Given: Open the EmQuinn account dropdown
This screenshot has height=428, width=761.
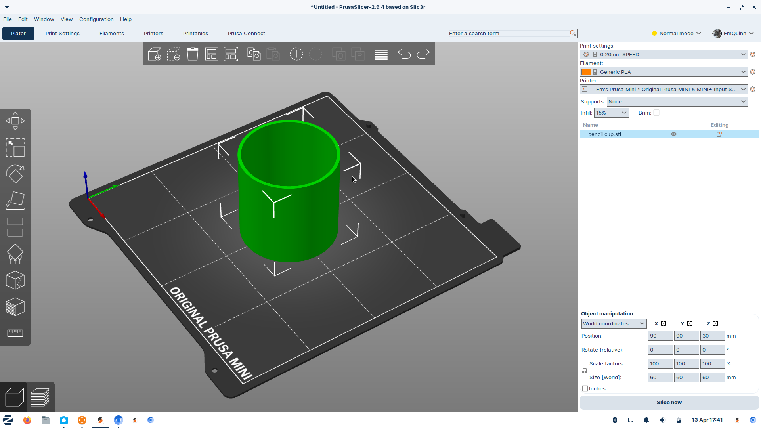Looking at the screenshot, I should click(x=733, y=33).
